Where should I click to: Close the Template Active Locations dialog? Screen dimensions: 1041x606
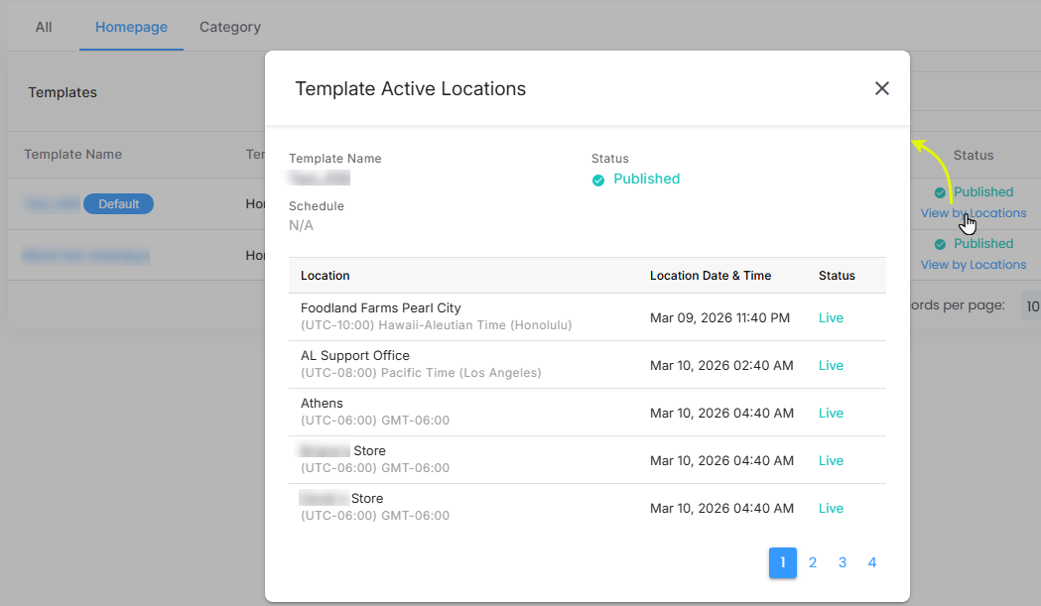[881, 88]
